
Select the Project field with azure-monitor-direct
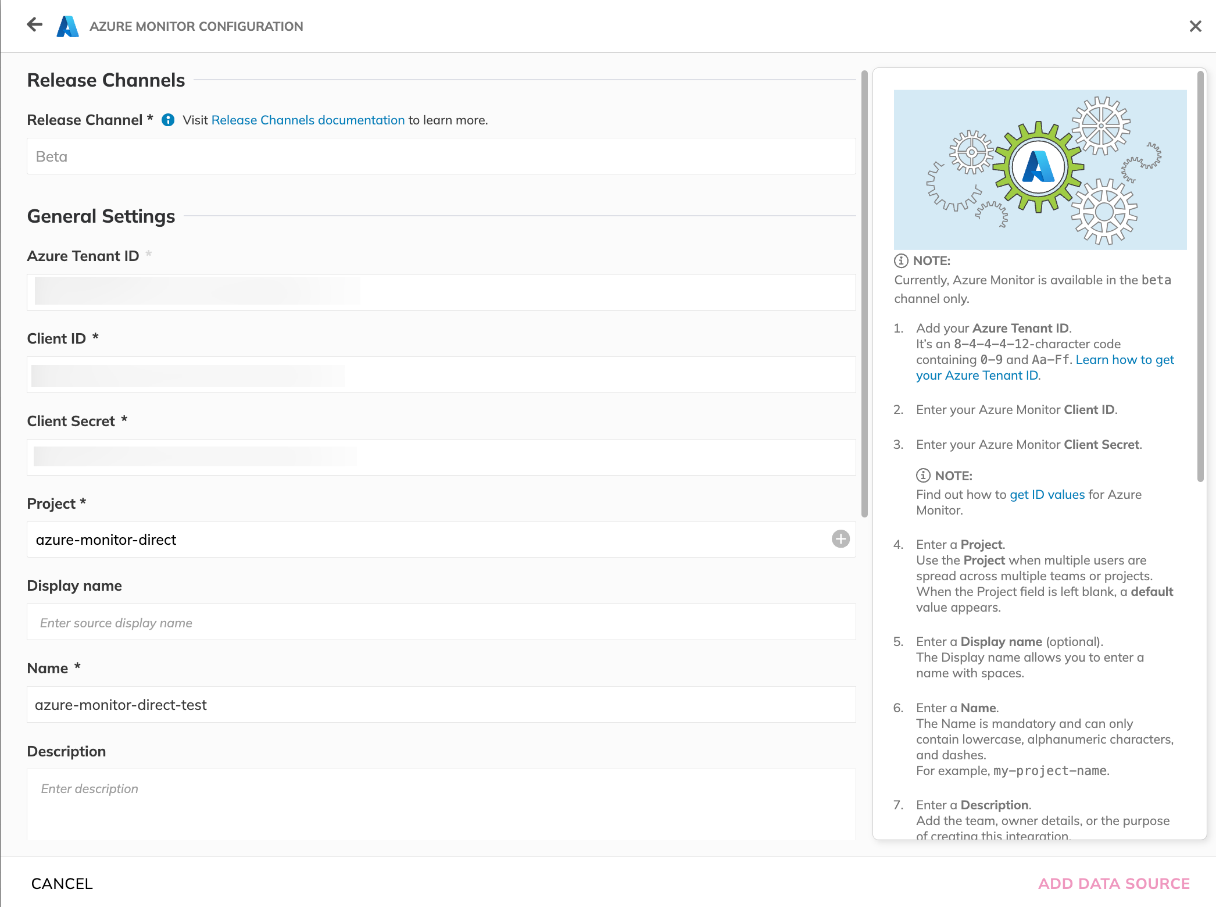(441, 540)
